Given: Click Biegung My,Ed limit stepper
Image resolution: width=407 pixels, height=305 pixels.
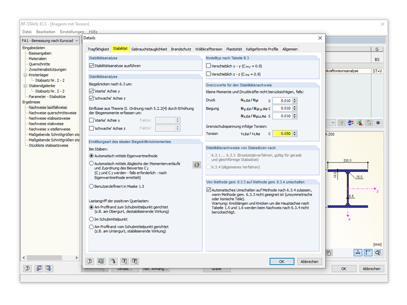Looking at the screenshot, I should click(295, 108).
